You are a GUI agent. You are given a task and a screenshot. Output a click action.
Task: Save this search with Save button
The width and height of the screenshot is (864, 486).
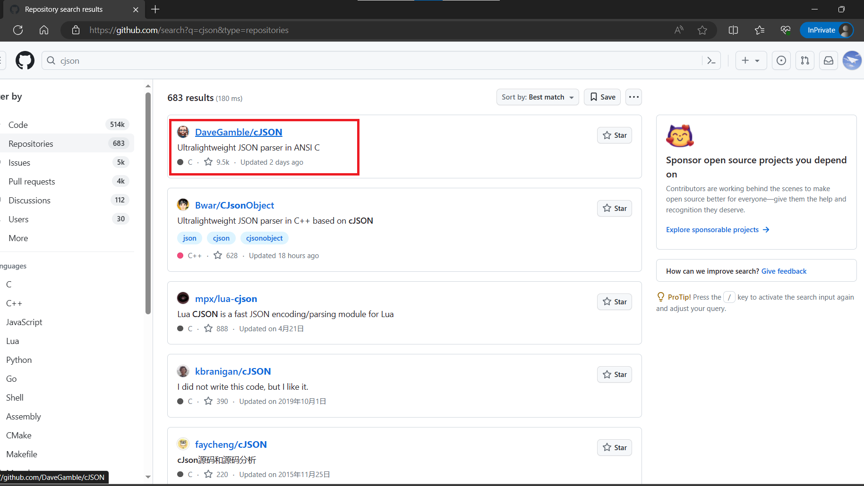[x=602, y=97]
